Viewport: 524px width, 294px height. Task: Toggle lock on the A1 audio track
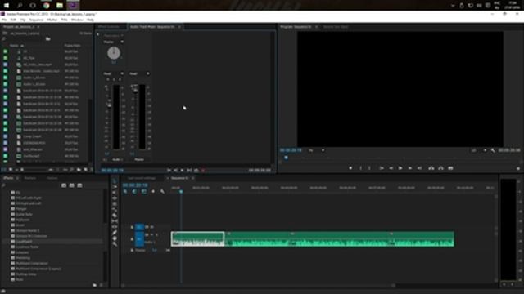132,239
